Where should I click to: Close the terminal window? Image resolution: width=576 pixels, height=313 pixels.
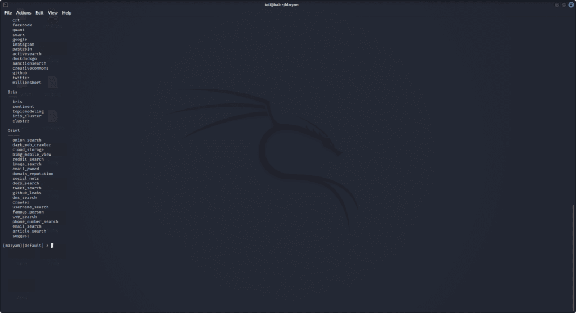coord(571,4)
